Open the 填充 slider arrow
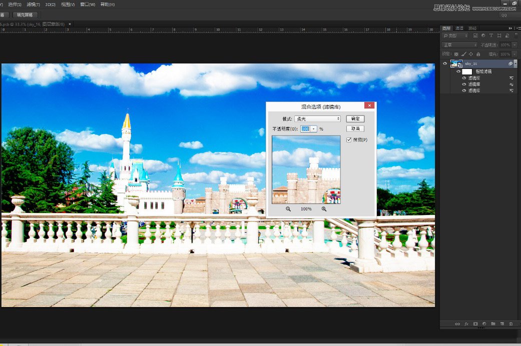Viewport: 521px width, 346px height. point(514,54)
